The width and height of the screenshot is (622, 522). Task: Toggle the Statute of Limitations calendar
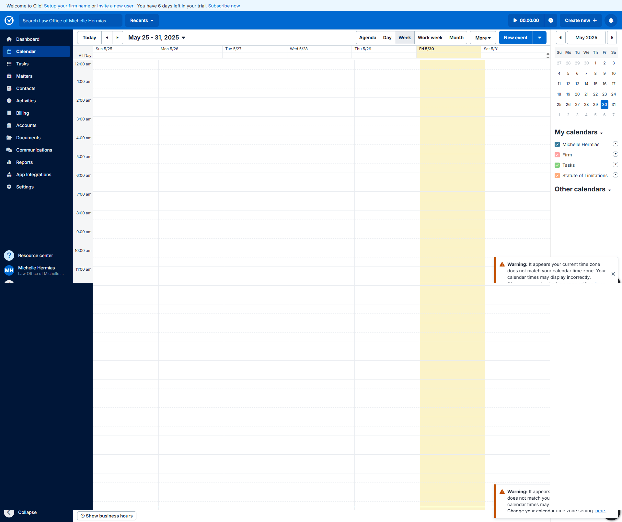557,176
